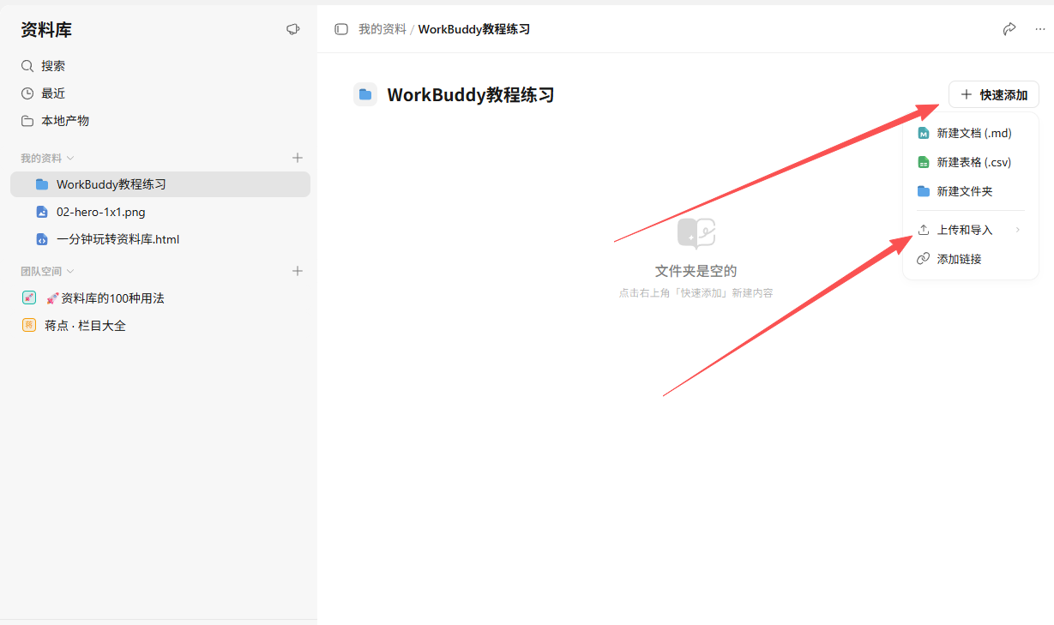Collapse the 团队空间 section

coord(70,272)
